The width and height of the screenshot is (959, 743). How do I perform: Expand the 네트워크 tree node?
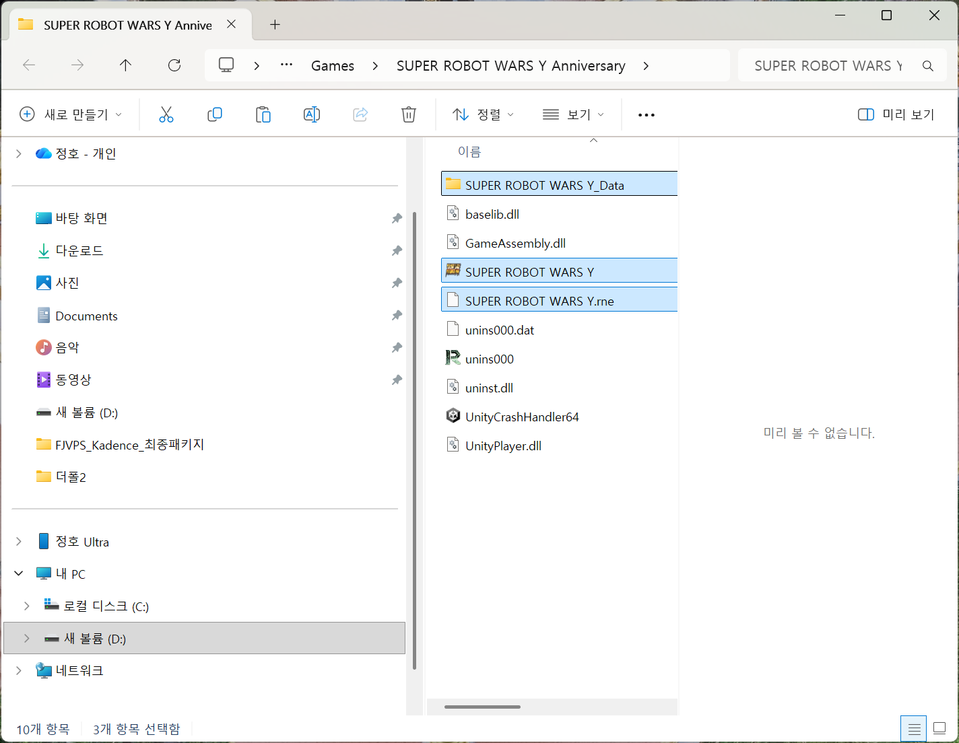[19, 670]
